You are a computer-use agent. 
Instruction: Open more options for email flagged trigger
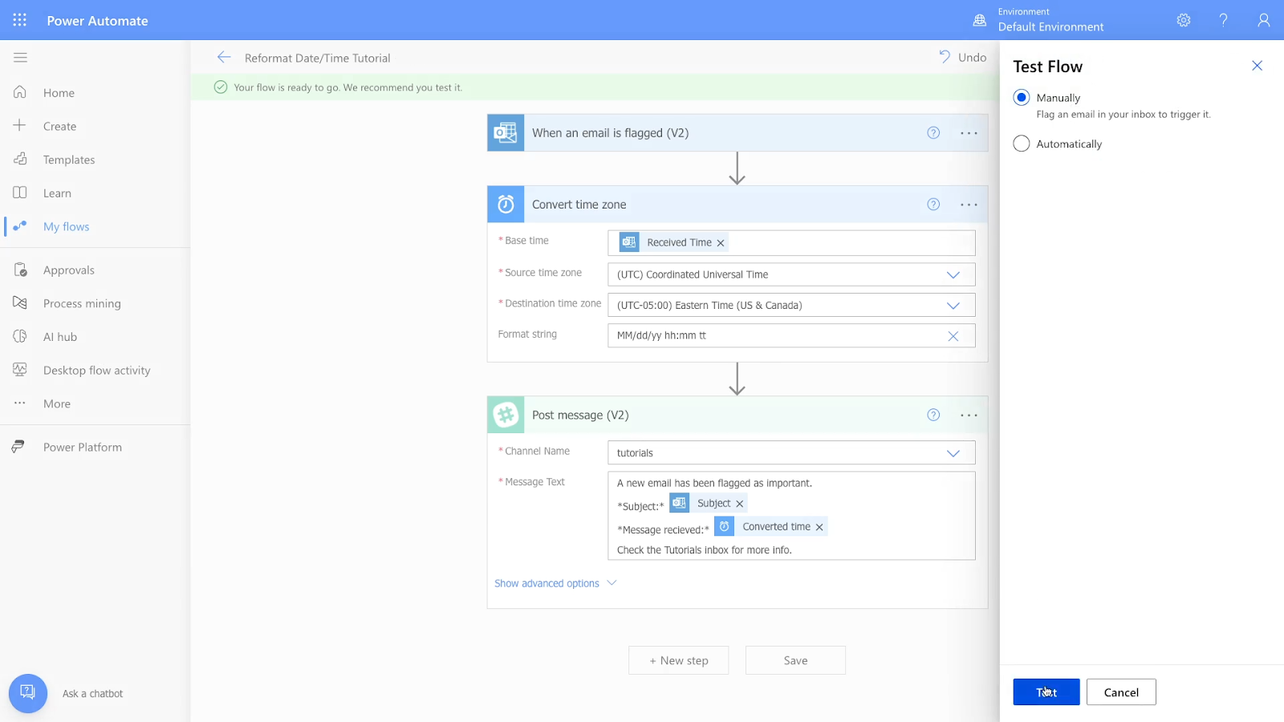tap(969, 133)
